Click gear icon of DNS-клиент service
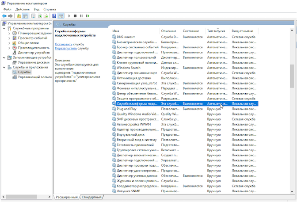Screen dimensions: 297x202 click(114, 37)
